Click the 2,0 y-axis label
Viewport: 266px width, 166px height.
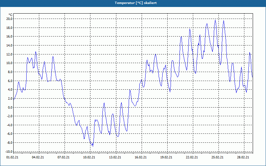10,98
